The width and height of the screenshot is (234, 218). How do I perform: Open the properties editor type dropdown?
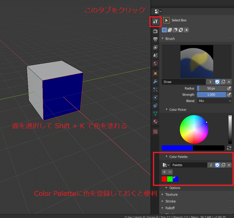[158, 11]
